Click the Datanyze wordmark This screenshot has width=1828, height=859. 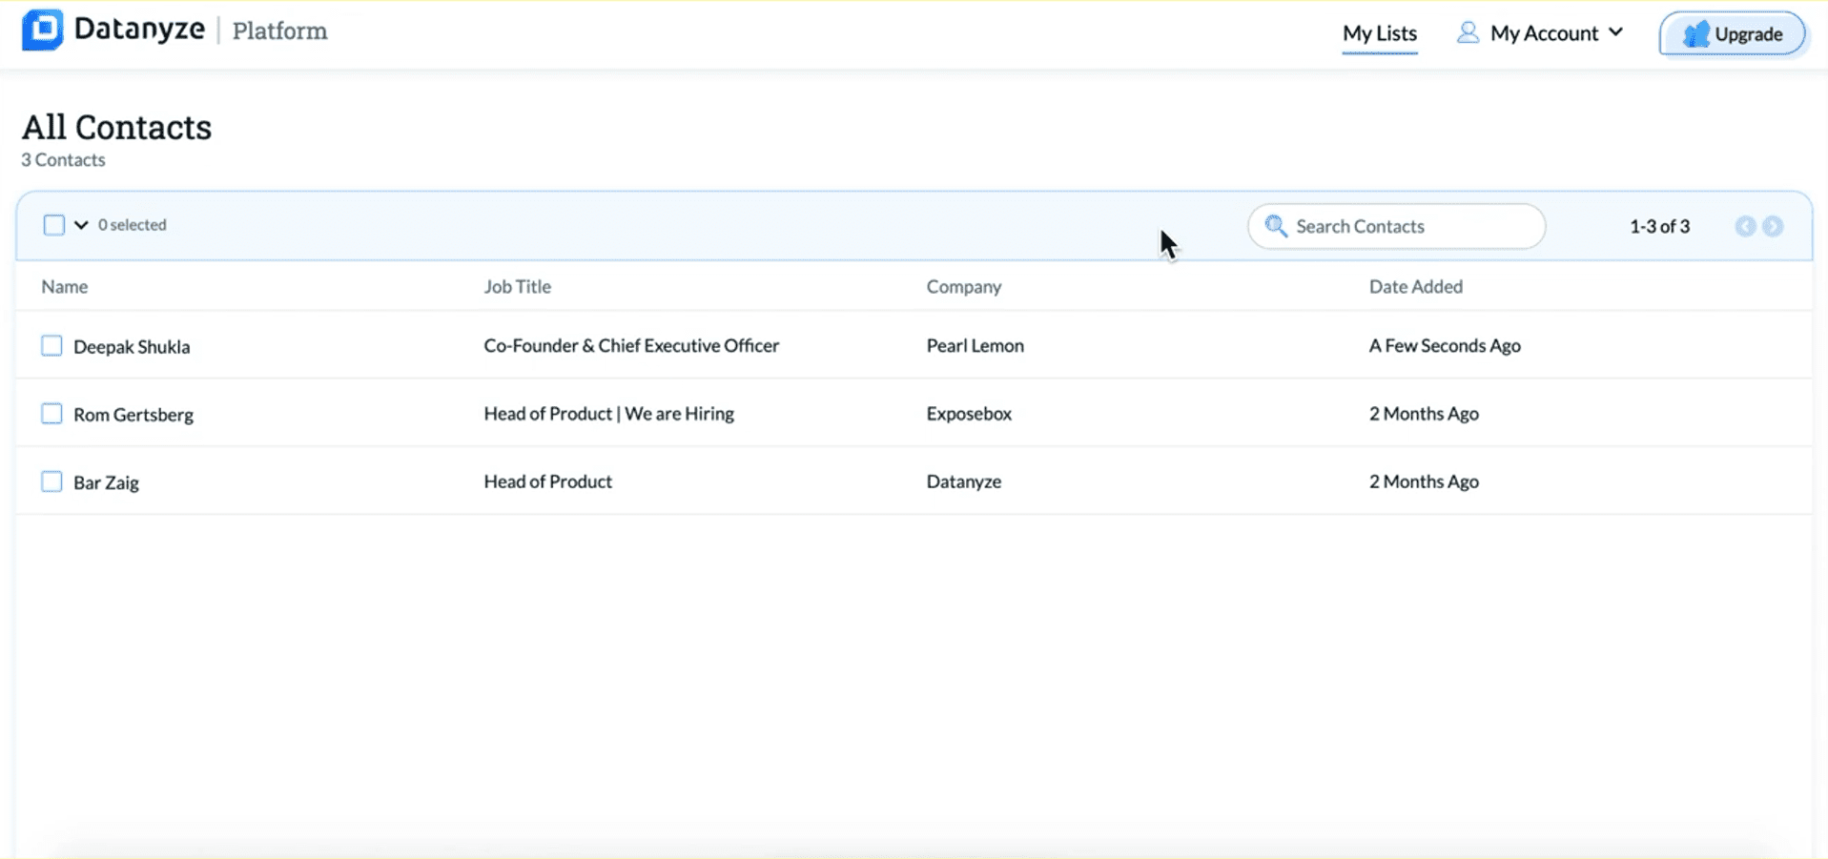pyautogui.click(x=139, y=30)
